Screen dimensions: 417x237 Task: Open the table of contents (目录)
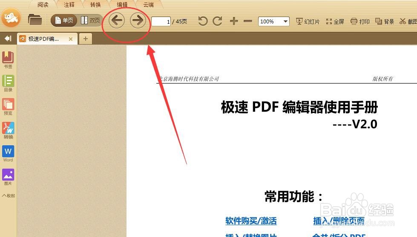point(8,83)
